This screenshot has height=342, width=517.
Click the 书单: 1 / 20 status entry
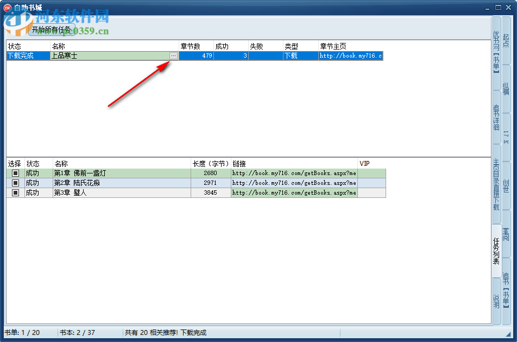(x=22, y=333)
